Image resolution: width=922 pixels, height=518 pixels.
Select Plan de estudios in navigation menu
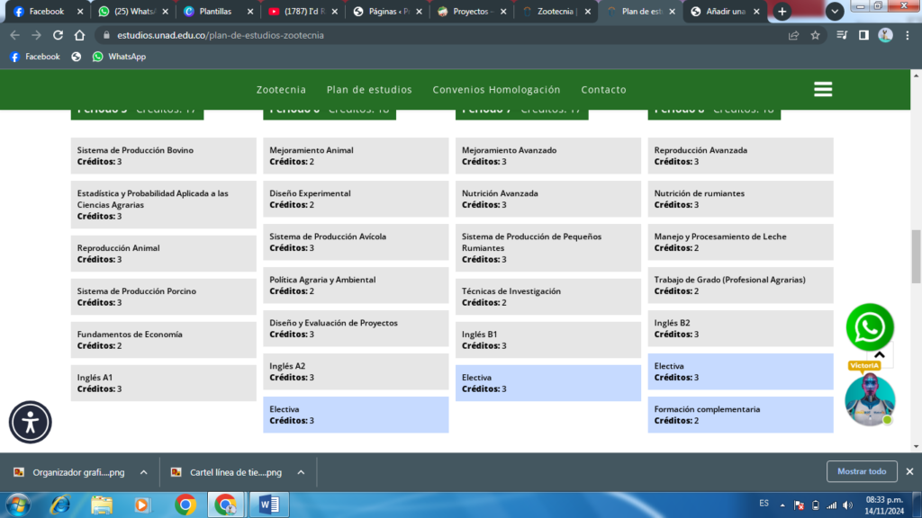pos(369,90)
